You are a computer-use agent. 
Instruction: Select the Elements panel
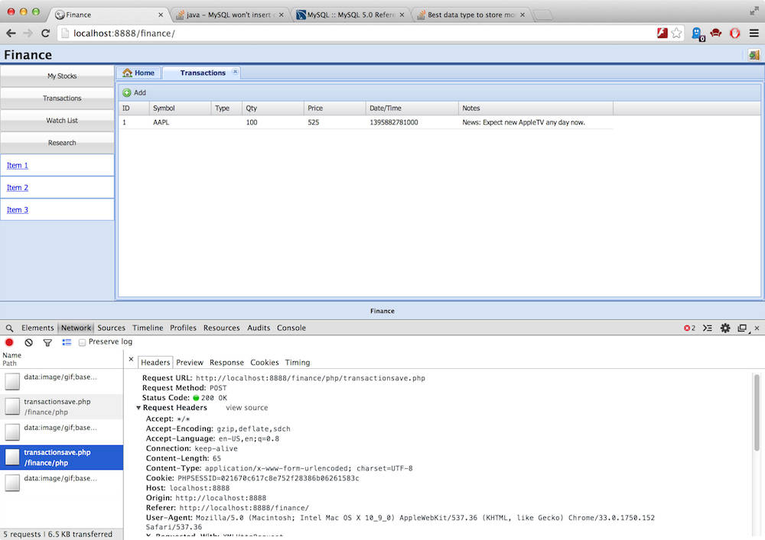[x=38, y=328]
